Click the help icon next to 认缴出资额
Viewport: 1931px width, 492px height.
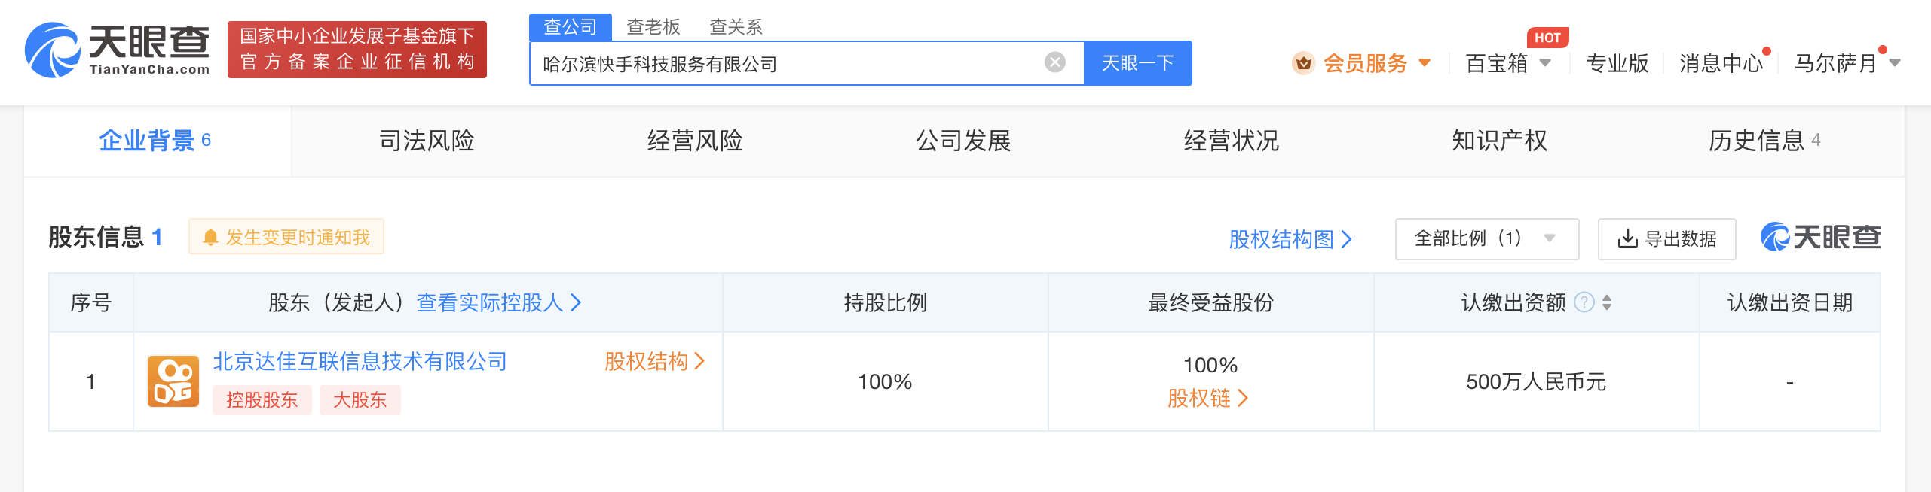coord(1584,302)
